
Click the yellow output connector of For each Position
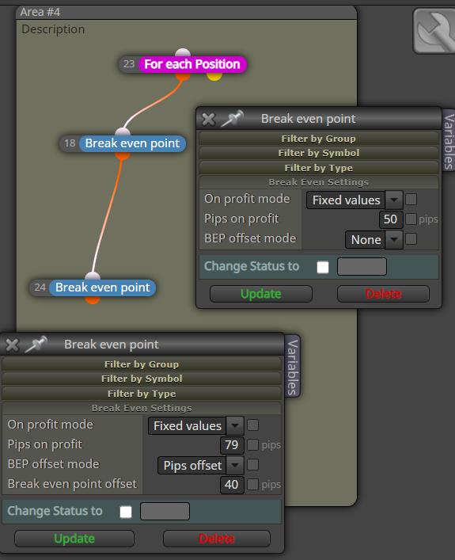click(214, 76)
